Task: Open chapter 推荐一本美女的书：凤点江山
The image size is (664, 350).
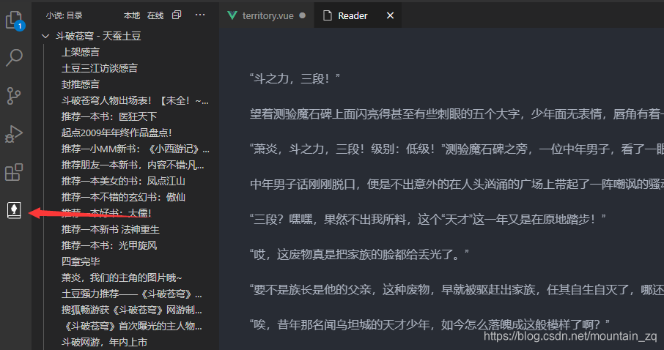Action: pos(123,181)
